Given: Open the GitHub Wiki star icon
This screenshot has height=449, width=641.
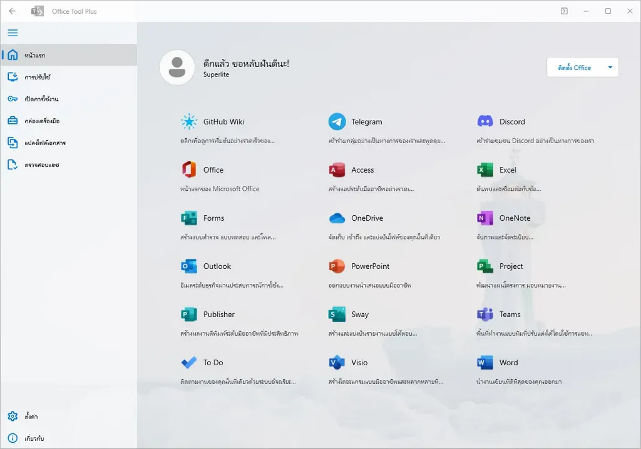Looking at the screenshot, I should (x=189, y=121).
